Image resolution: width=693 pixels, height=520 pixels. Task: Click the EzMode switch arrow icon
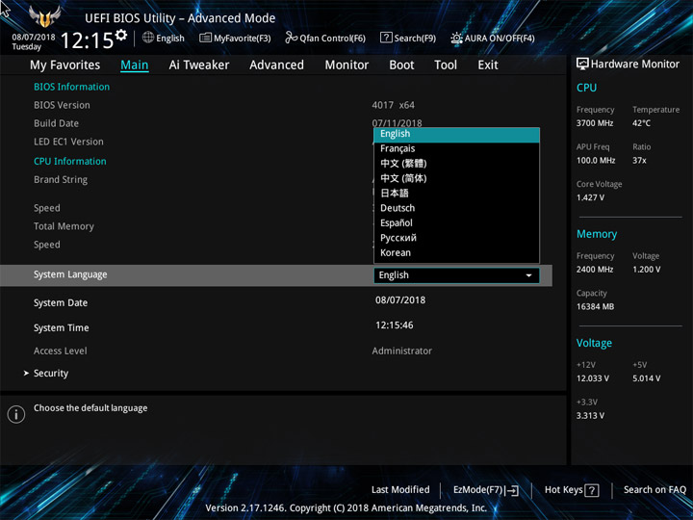point(512,490)
